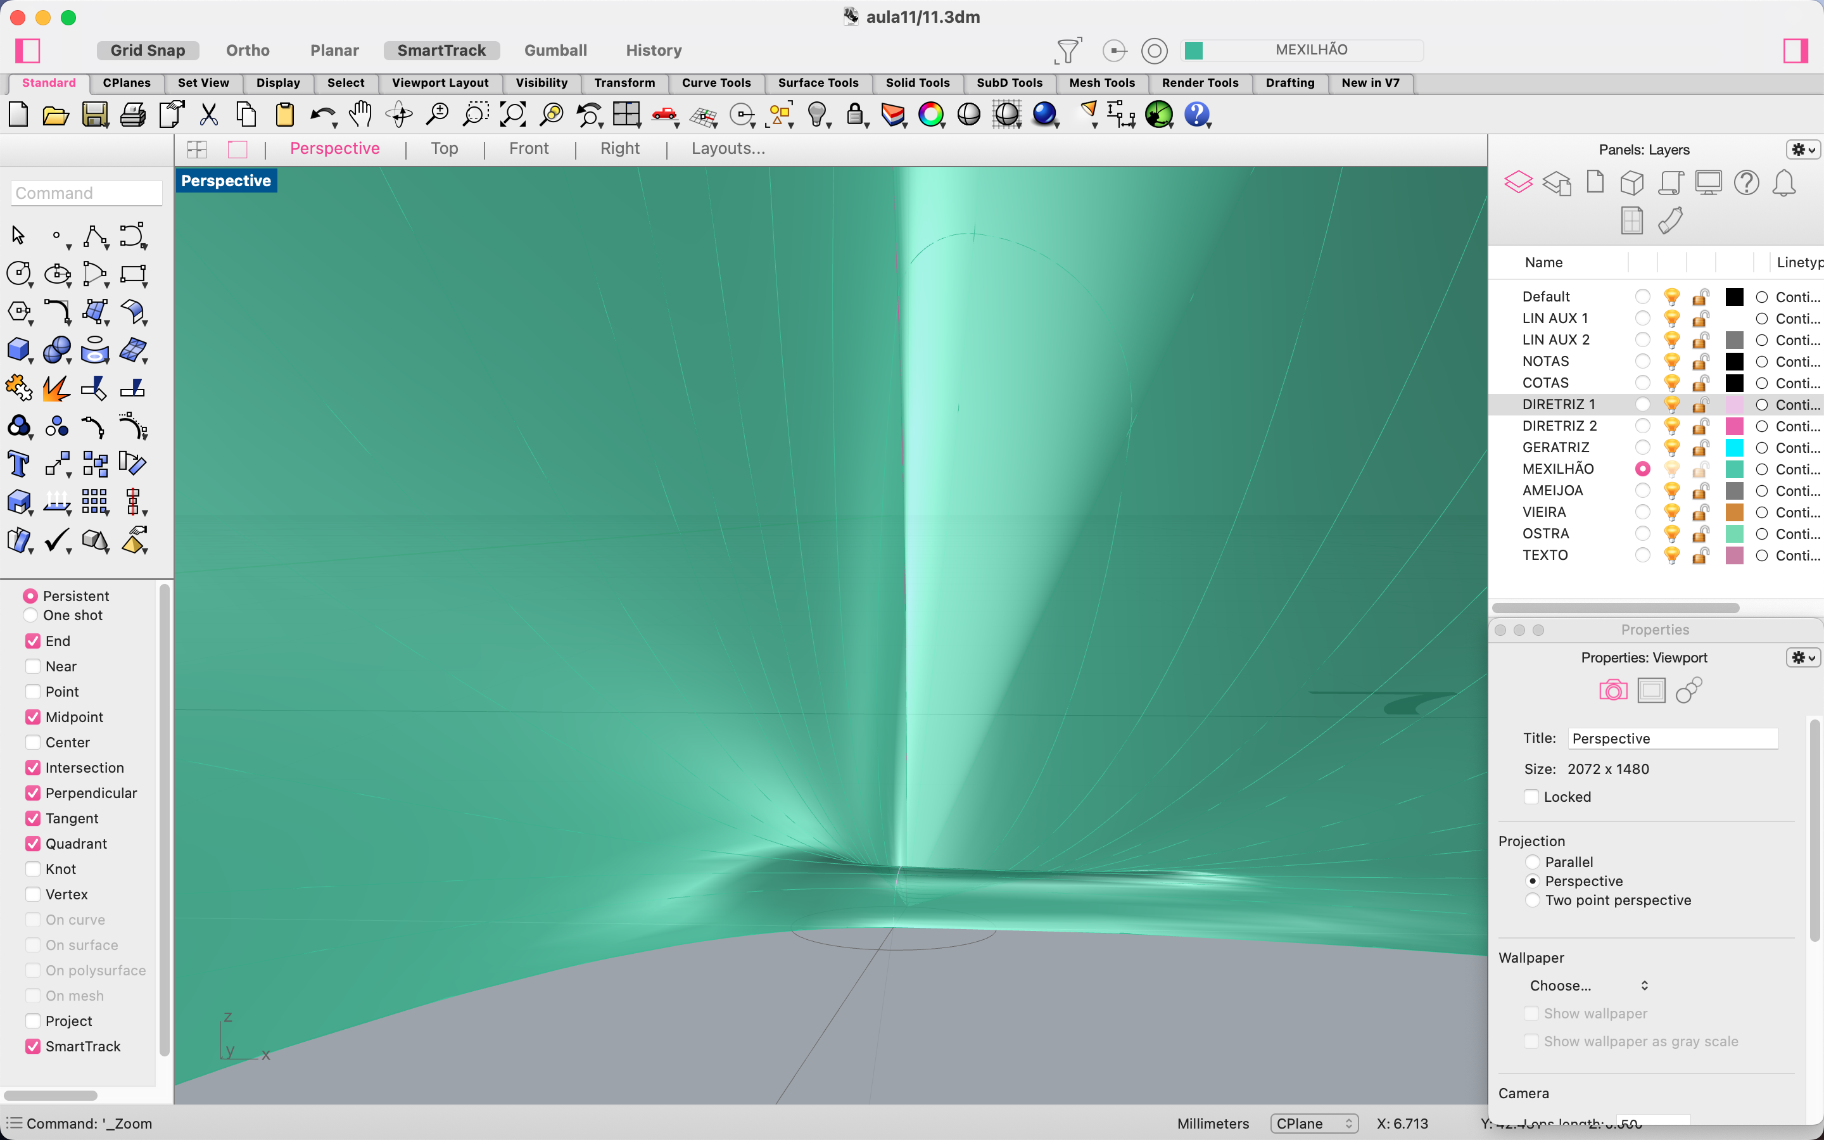Select the Box solid tool
Screen dimensions: 1824x1140
coord(18,350)
